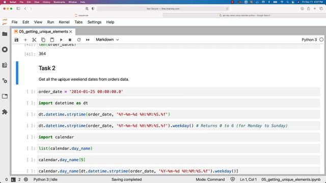Click the trusted shield icon in status bar
Image resolution: width=326 pixels, height=183 pixels.
tap(233, 179)
